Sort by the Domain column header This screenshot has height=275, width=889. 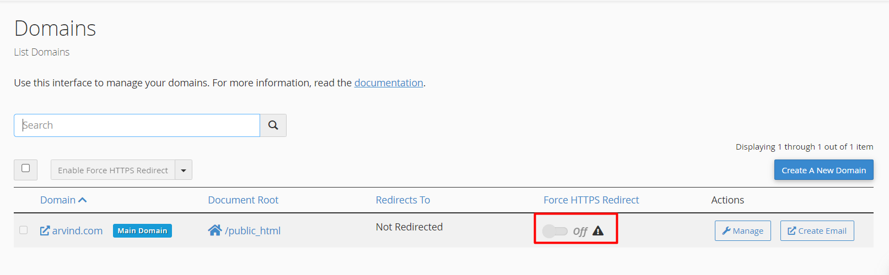58,200
